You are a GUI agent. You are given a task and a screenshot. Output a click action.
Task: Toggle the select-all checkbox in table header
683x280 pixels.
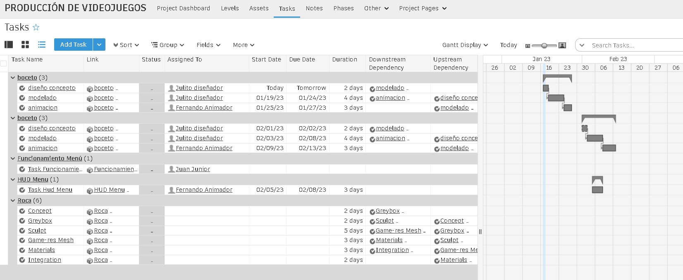tap(4, 64)
